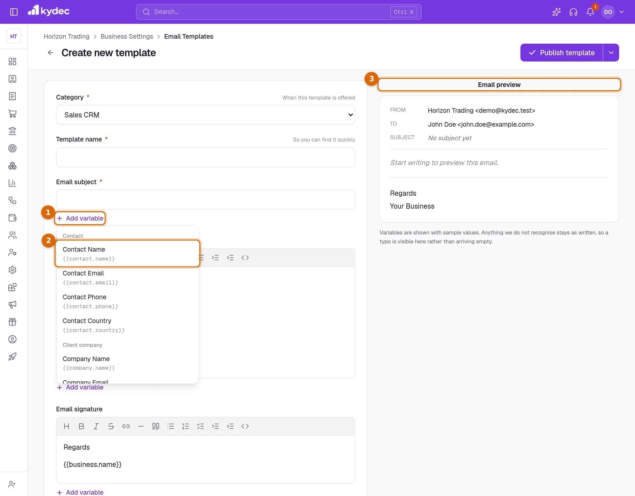The width and height of the screenshot is (635, 496).
Task: Focus the Template name input
Action: coord(205,157)
